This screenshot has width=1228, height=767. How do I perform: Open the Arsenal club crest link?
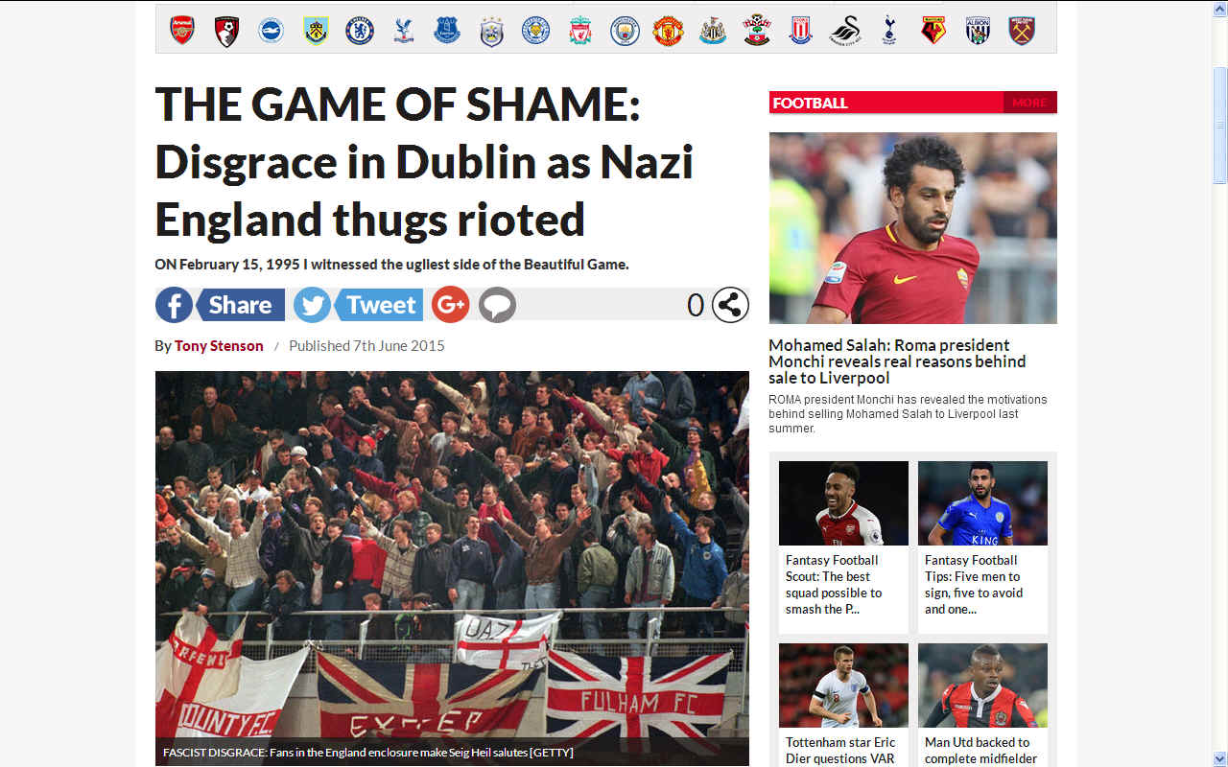182,31
